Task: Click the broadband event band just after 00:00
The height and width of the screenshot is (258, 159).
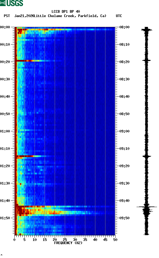Action: 65,30
